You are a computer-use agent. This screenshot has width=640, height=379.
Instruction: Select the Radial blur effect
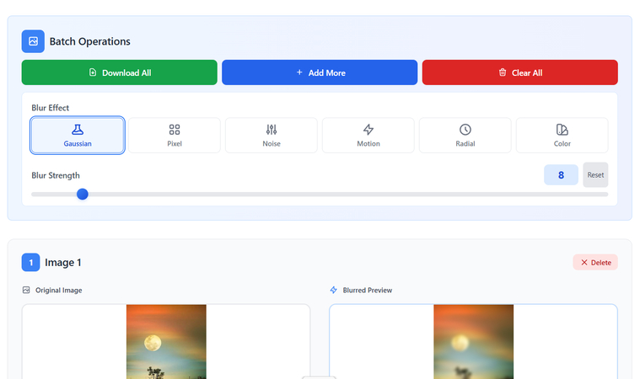(x=465, y=136)
